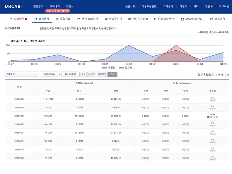Click the DBCART logo
Image resolution: width=232 pixels, height=174 pixels.
14,7
